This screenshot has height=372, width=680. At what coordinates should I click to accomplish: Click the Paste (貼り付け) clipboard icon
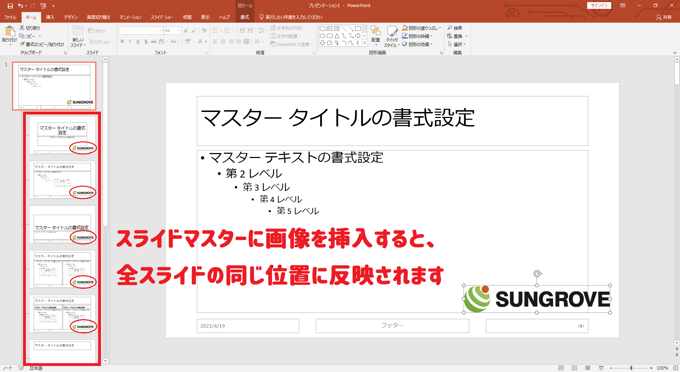tap(9, 32)
